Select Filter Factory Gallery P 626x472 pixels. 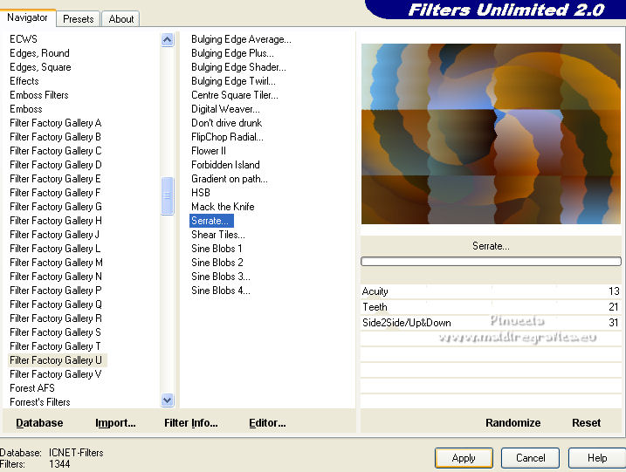click(x=56, y=291)
